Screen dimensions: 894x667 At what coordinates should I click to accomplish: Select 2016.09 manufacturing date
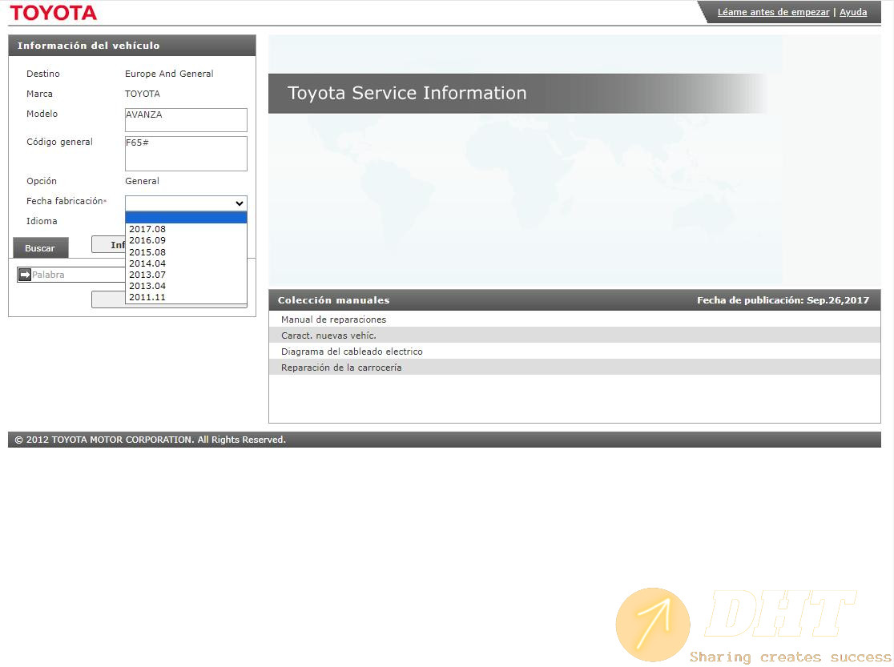point(186,240)
